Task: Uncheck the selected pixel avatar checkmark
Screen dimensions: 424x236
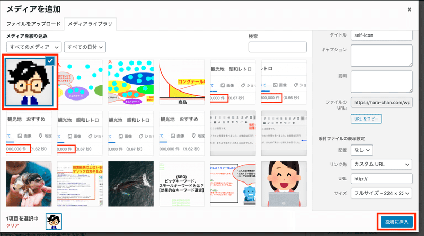Action: tap(50, 61)
